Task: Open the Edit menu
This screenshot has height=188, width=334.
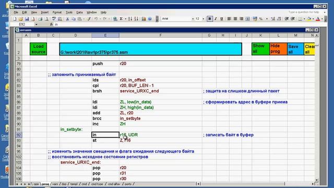Action: click(25, 13)
